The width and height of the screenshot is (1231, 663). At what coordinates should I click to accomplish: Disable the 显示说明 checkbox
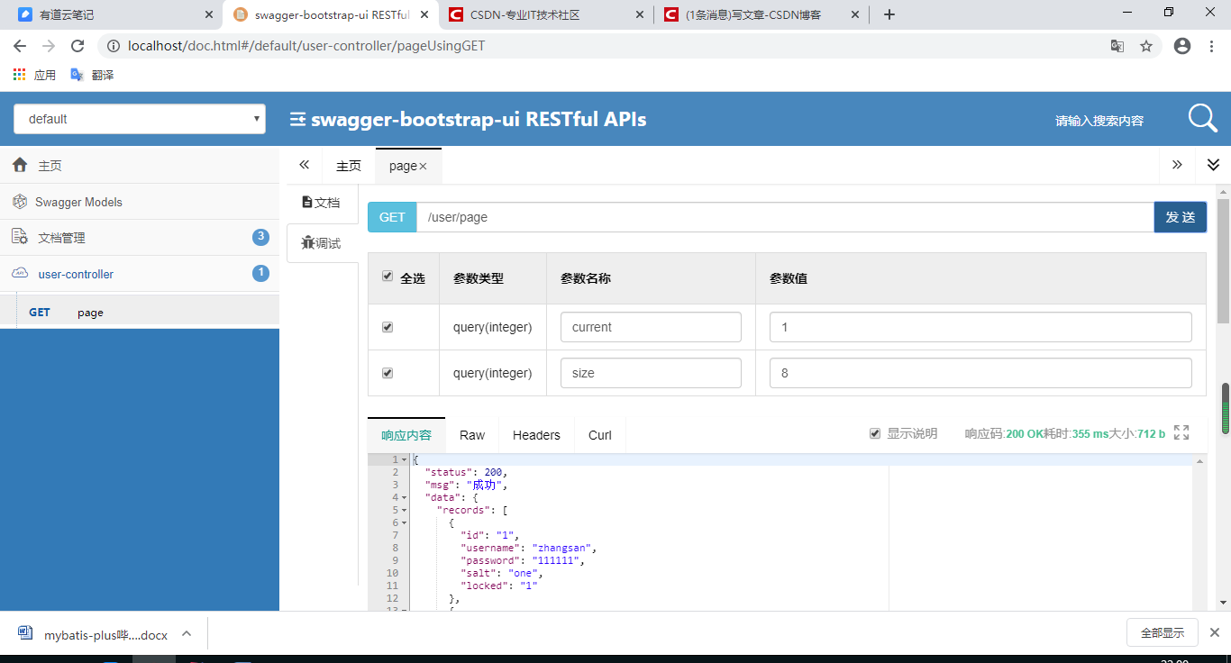tap(874, 432)
